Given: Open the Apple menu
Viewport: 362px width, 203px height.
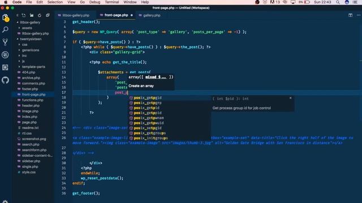Looking at the screenshot, I should click(x=6, y=2).
